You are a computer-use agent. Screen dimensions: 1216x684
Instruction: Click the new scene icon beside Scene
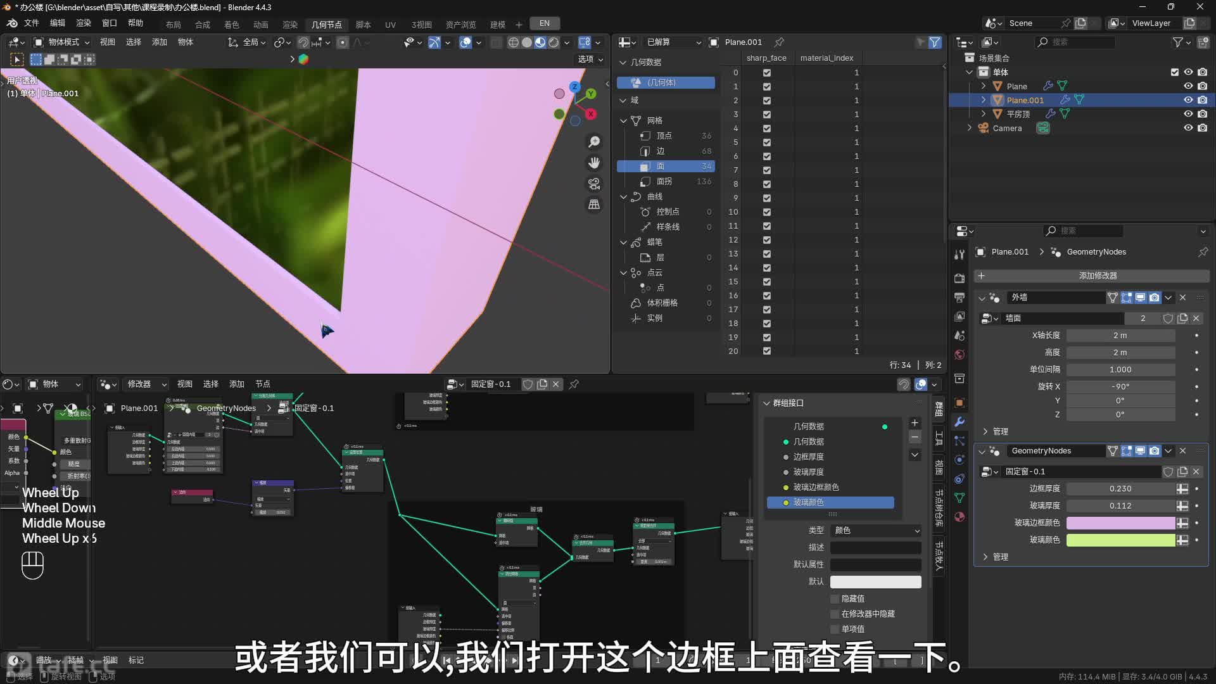tap(1080, 23)
